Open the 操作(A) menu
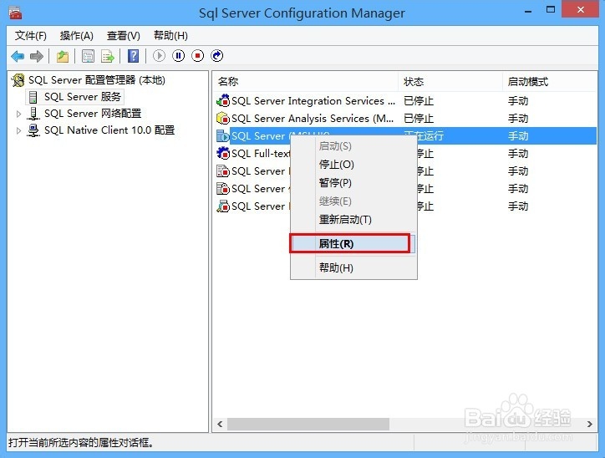Image resolution: width=605 pixels, height=458 pixels. [x=76, y=36]
